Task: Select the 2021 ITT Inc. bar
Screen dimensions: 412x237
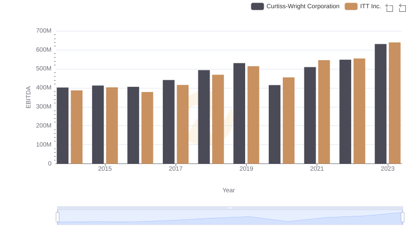Action: pos(324,112)
